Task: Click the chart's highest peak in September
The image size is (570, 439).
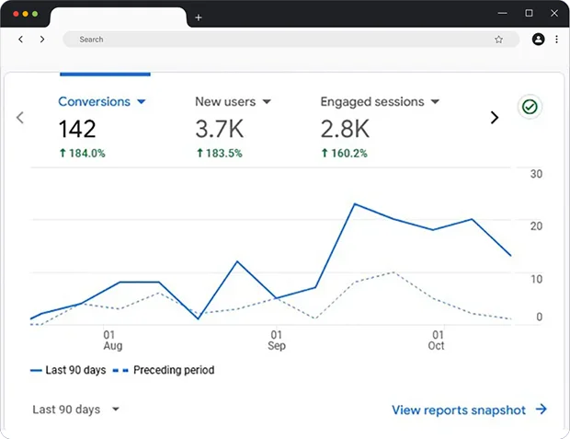Action: tap(355, 203)
